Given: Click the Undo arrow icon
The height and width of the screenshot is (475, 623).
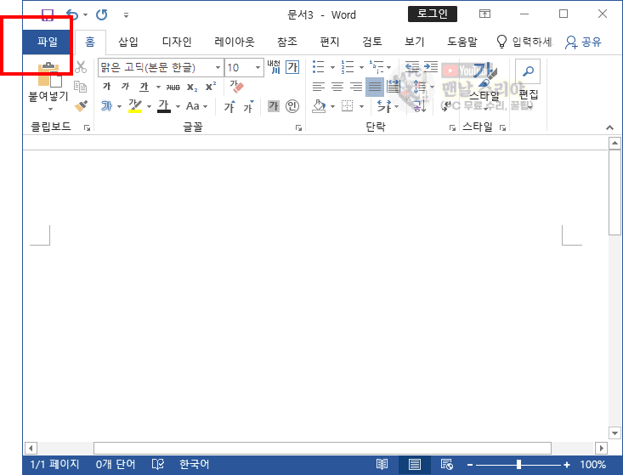Looking at the screenshot, I should (71, 14).
